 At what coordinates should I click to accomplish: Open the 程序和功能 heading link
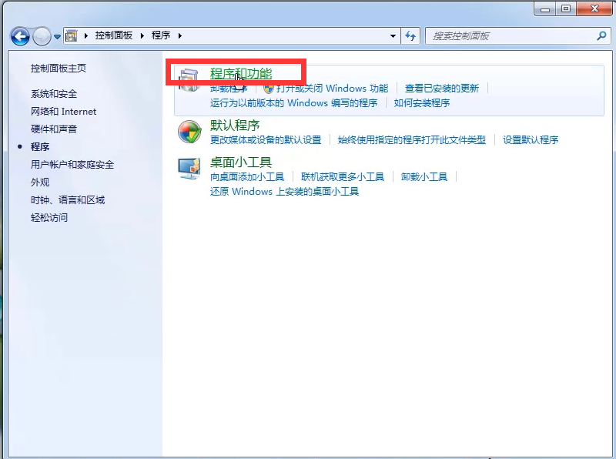[x=241, y=73]
